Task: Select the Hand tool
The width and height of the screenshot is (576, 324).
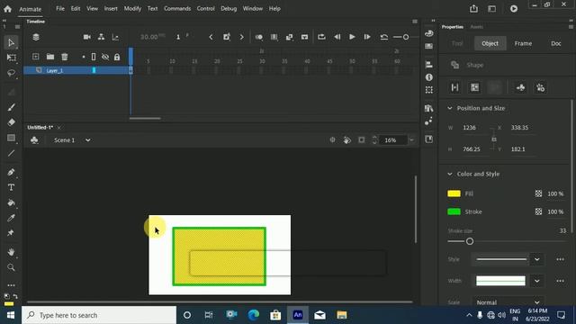Action: tap(11, 252)
